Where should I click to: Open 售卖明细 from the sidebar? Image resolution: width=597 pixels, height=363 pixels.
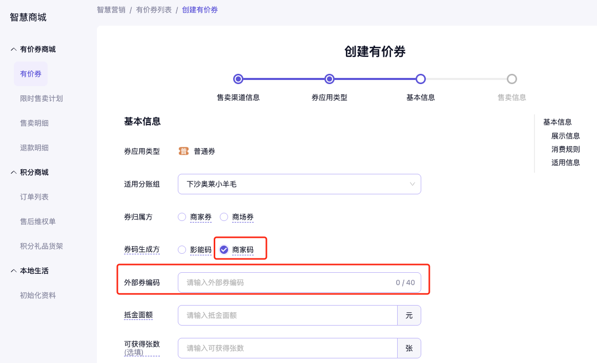34,123
